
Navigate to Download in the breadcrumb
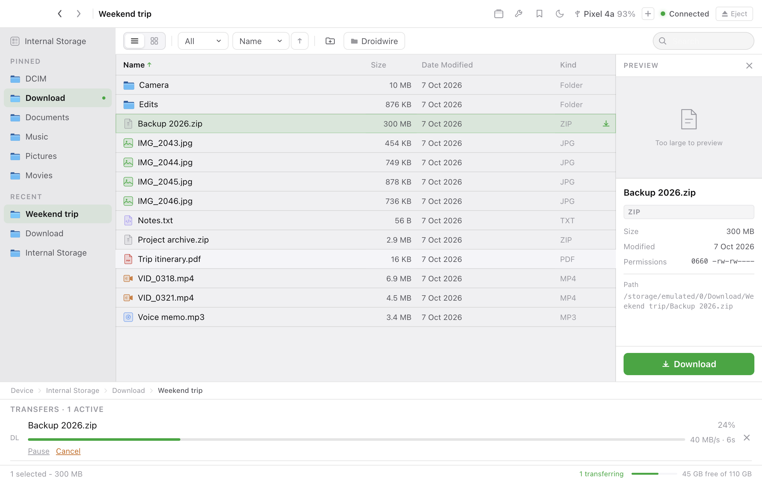coord(128,390)
